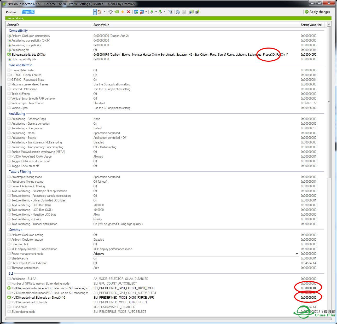Sort by the SettingValue column header
Image resolution: width=337 pixels, height=324 pixels.
pos(196,25)
